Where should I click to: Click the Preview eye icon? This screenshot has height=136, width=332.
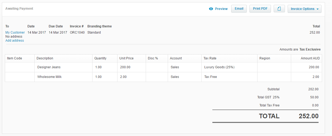coord(211,9)
